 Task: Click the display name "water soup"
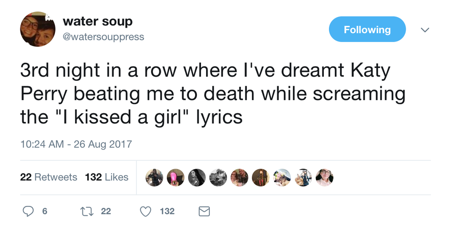click(x=97, y=21)
